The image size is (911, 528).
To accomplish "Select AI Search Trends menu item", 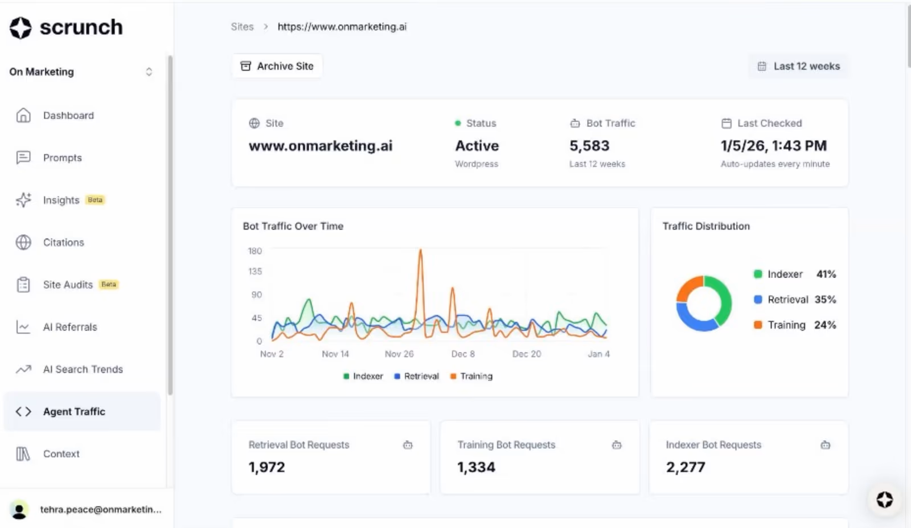I will pyautogui.click(x=81, y=369).
